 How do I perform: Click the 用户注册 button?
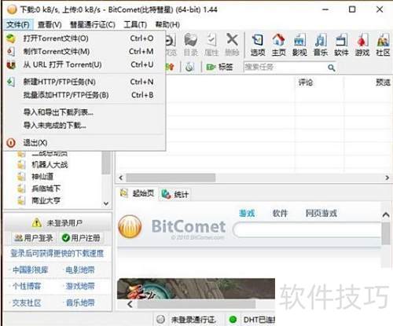point(81,238)
